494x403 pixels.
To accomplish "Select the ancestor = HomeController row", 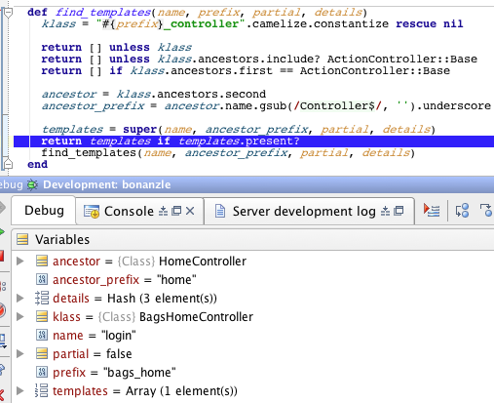I will pyautogui.click(x=252, y=261).
